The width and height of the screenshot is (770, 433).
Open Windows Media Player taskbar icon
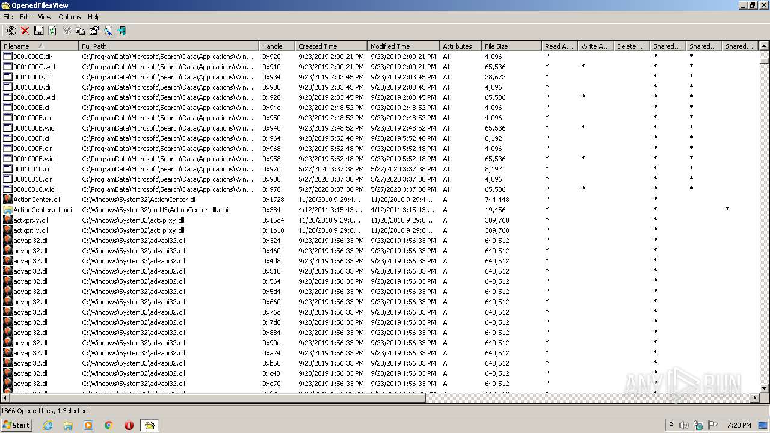(88, 425)
